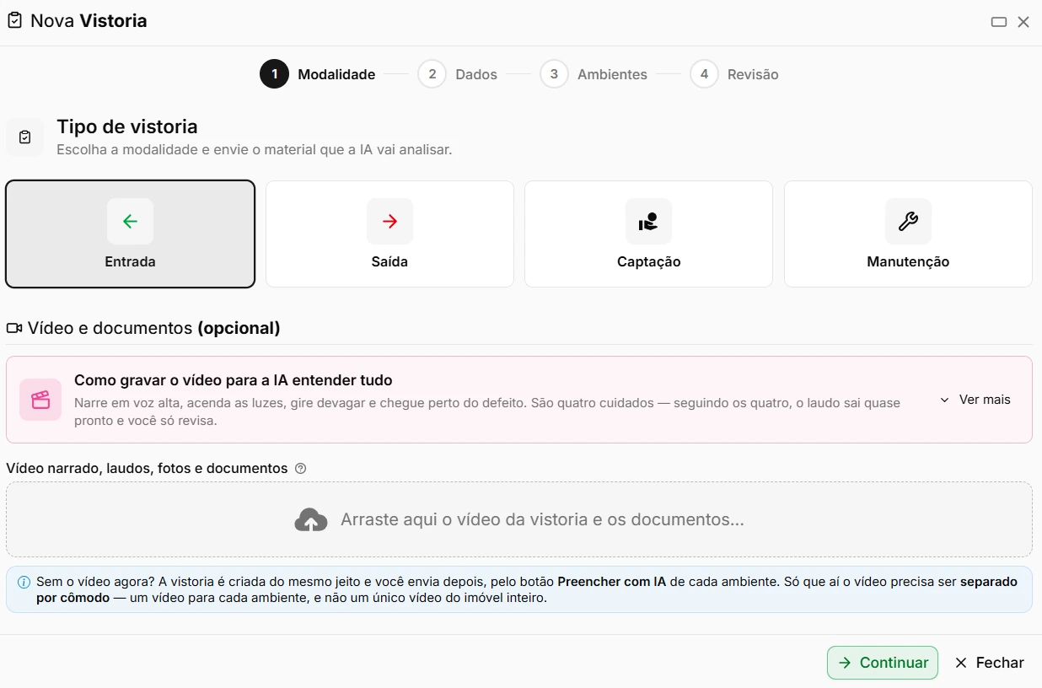Image resolution: width=1042 pixels, height=688 pixels.
Task: Click the Modalidade step label
Action: click(x=336, y=74)
